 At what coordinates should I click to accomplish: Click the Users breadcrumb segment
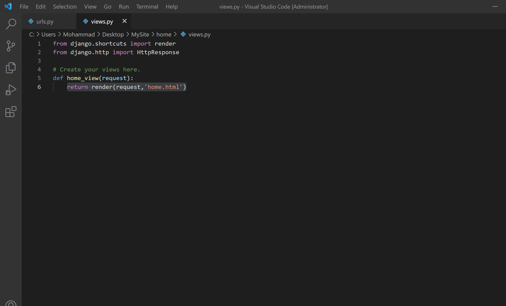click(48, 34)
